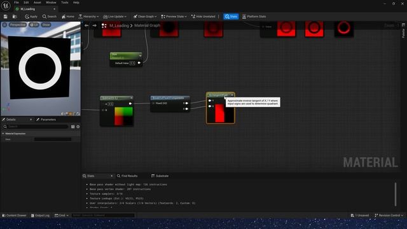Switch to the Substrate tab
Screen dimensions: 407x229
[x=160, y=176]
